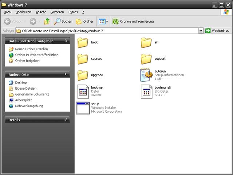Select the setup Windows Installer icon
The width and height of the screenshot is (233, 175).
83,108
